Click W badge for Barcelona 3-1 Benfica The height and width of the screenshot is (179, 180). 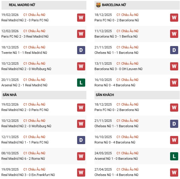coord(174,34)
